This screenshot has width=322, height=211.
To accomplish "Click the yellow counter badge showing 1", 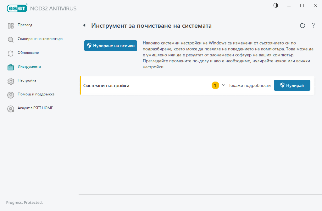I will 215,85.
